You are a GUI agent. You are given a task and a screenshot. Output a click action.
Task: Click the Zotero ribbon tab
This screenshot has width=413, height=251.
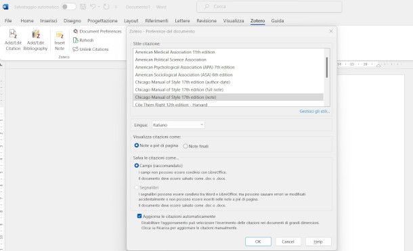tap(257, 20)
